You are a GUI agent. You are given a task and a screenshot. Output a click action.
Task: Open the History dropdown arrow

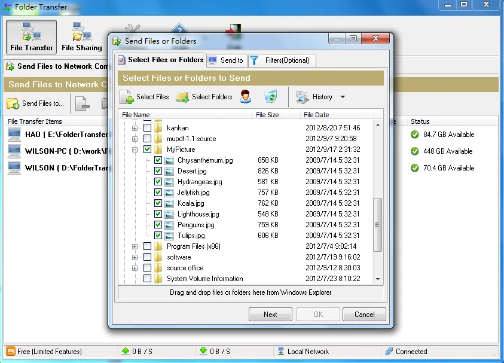(343, 97)
